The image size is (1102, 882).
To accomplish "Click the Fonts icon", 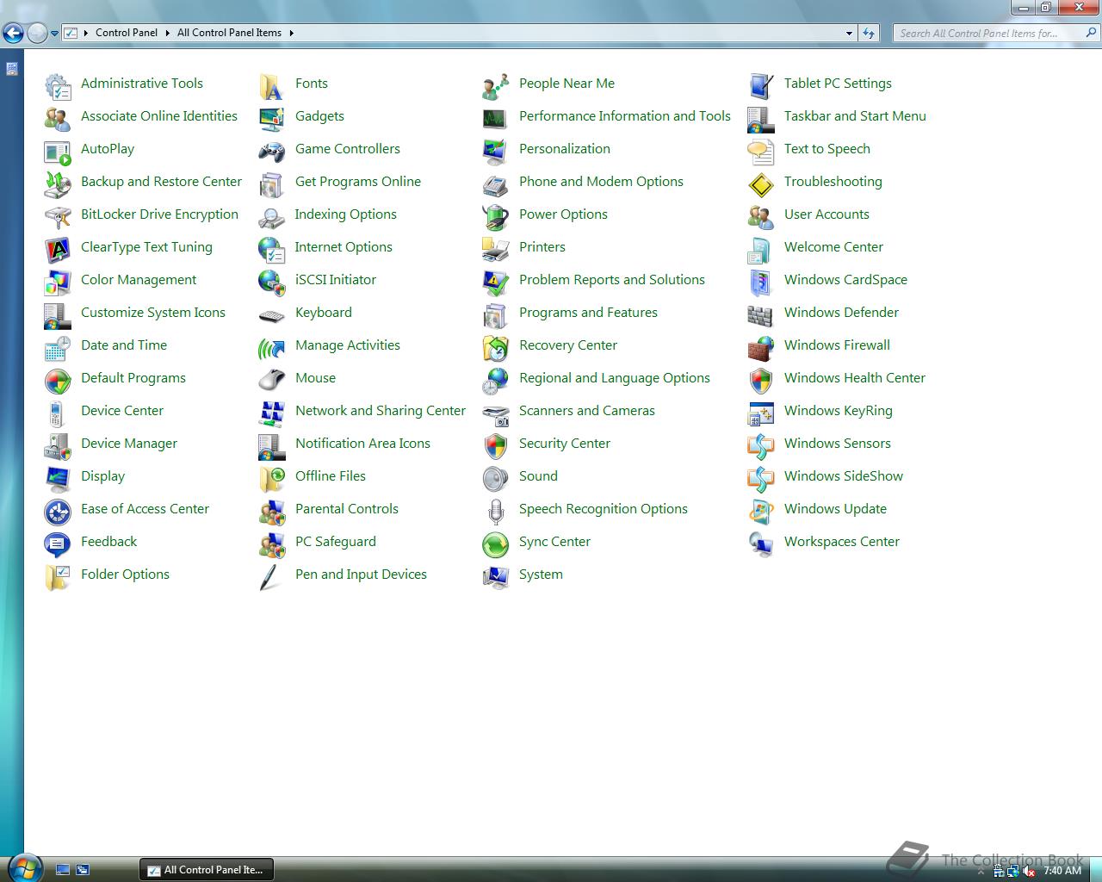I will pos(272,85).
